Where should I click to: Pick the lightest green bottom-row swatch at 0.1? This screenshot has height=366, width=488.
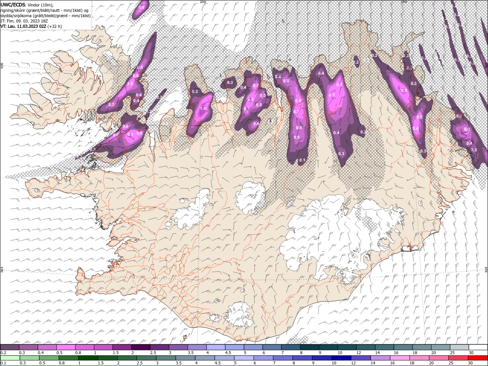pos(10,358)
